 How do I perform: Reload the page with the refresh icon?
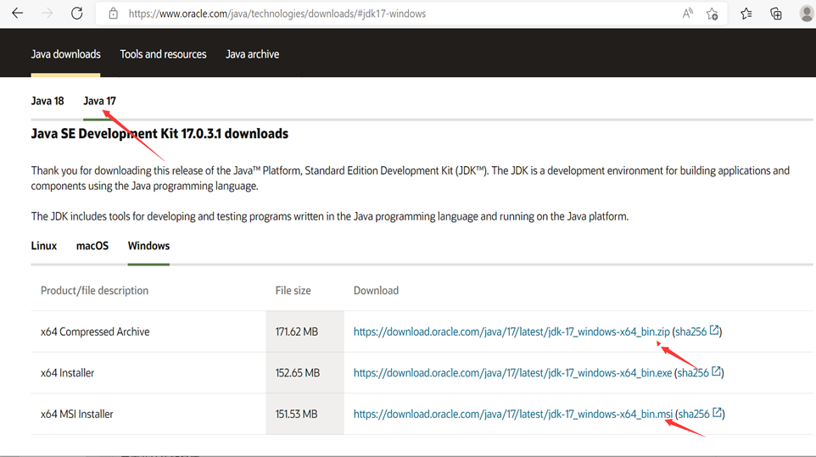pyautogui.click(x=77, y=14)
